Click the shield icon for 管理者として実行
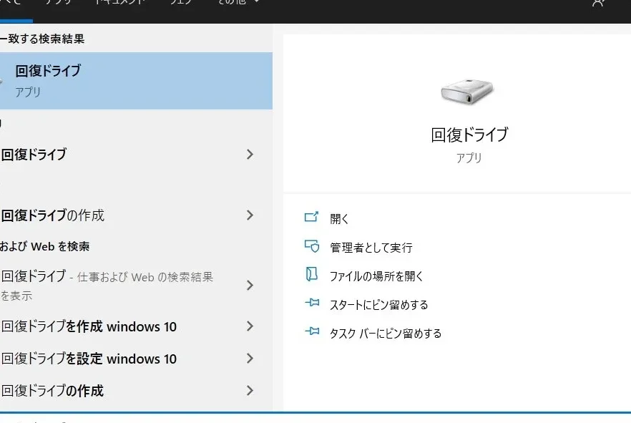 tap(311, 246)
